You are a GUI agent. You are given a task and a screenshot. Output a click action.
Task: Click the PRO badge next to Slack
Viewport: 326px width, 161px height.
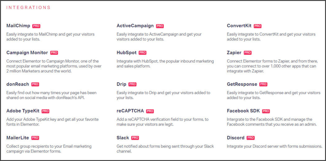[x=135, y=138]
